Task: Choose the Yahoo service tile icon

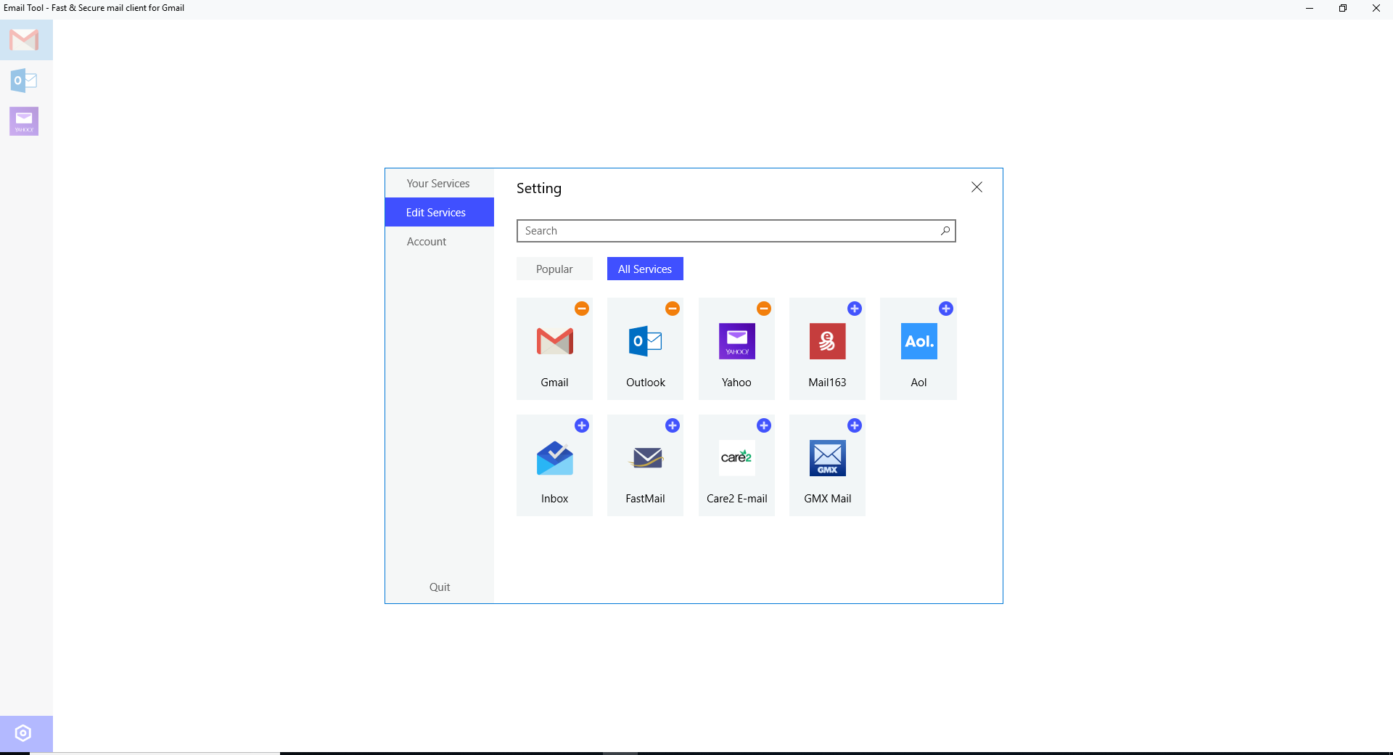Action: tap(737, 341)
